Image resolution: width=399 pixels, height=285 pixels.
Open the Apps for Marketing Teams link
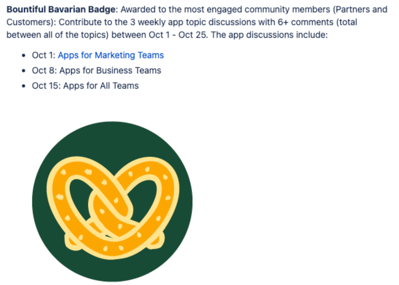click(111, 55)
